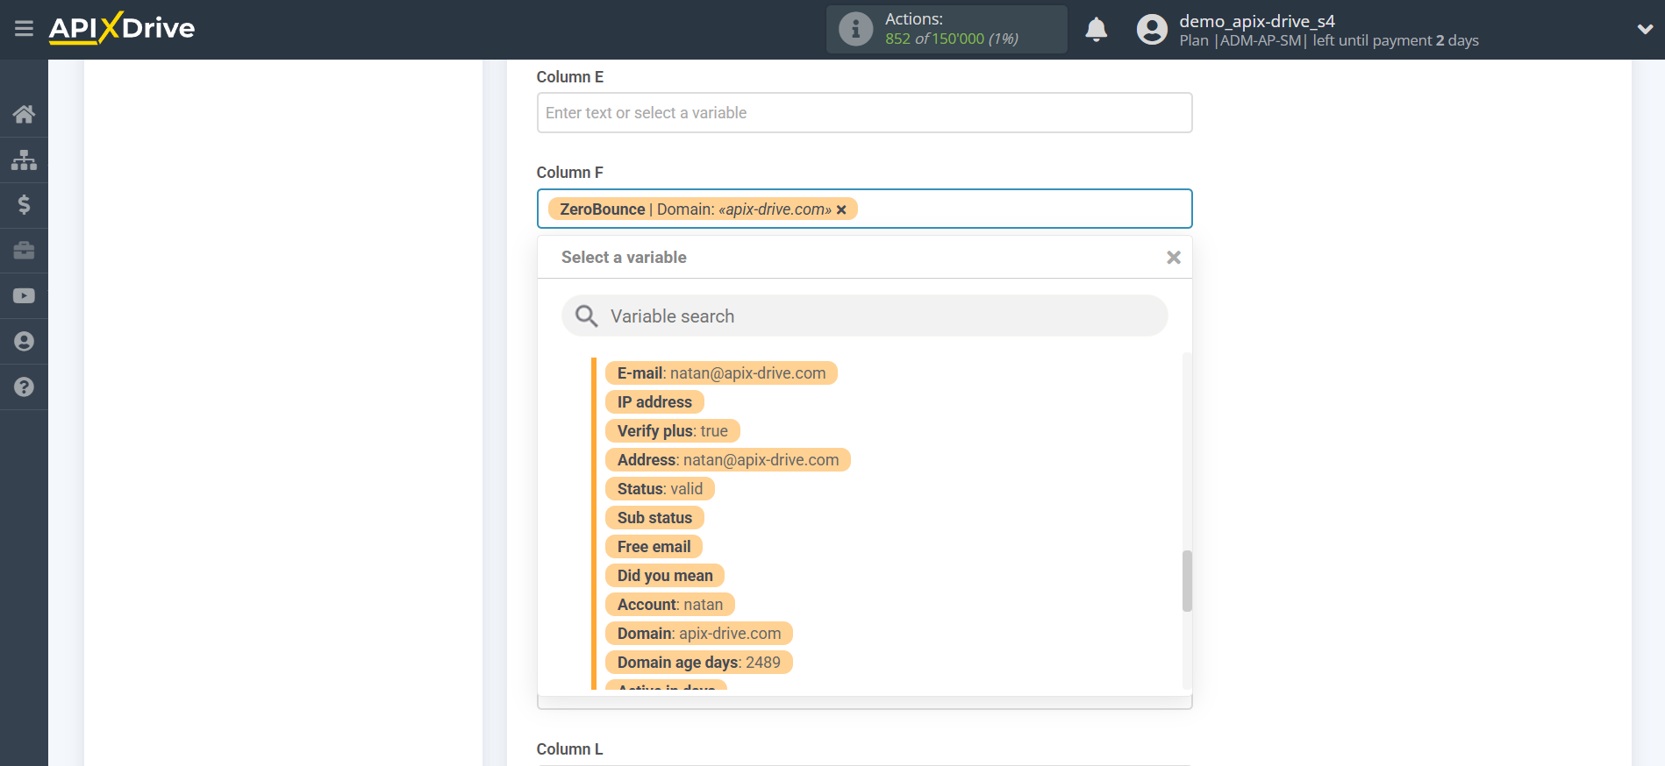Click the demo_apix-drive_s4 account name
The image size is (1665, 766).
click(1256, 21)
